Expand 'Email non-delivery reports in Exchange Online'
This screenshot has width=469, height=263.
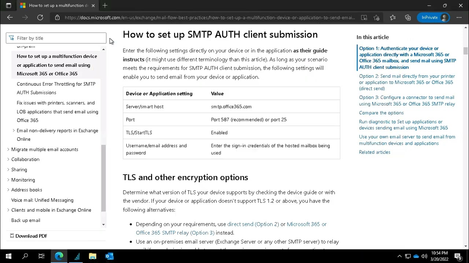coord(14,130)
